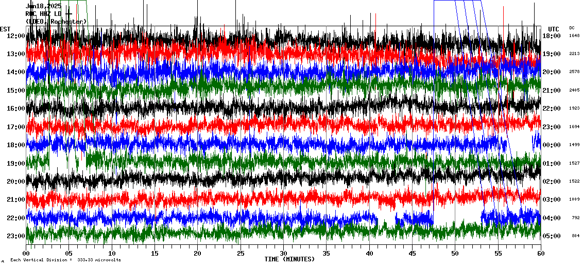Click the DC value 792
582x267 pixels.
point(575,218)
